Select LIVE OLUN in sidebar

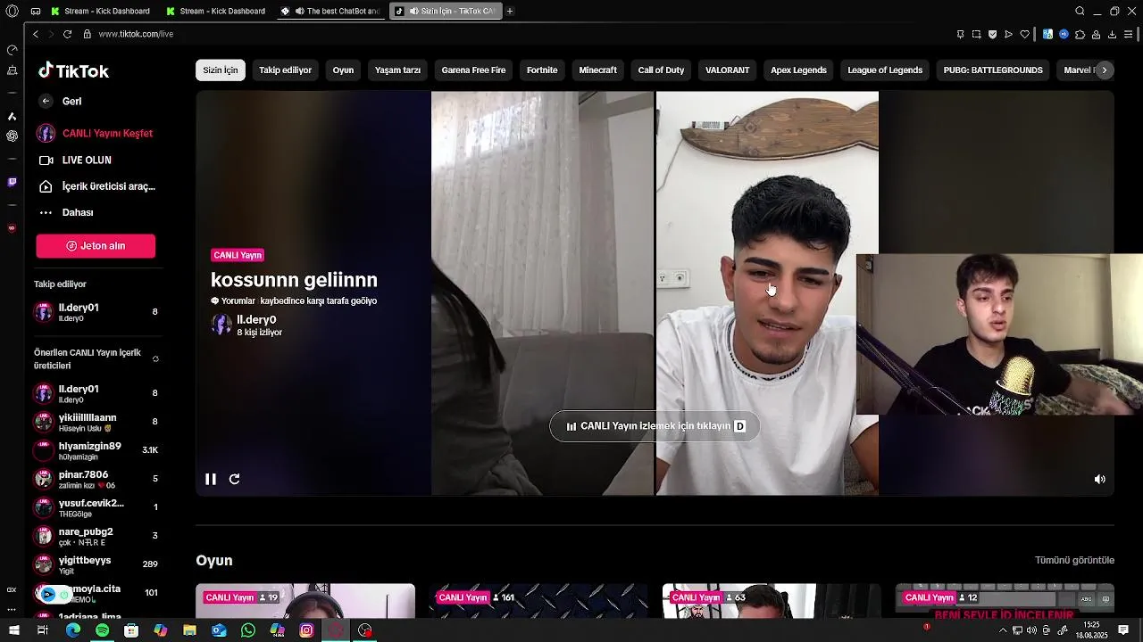(x=75, y=160)
